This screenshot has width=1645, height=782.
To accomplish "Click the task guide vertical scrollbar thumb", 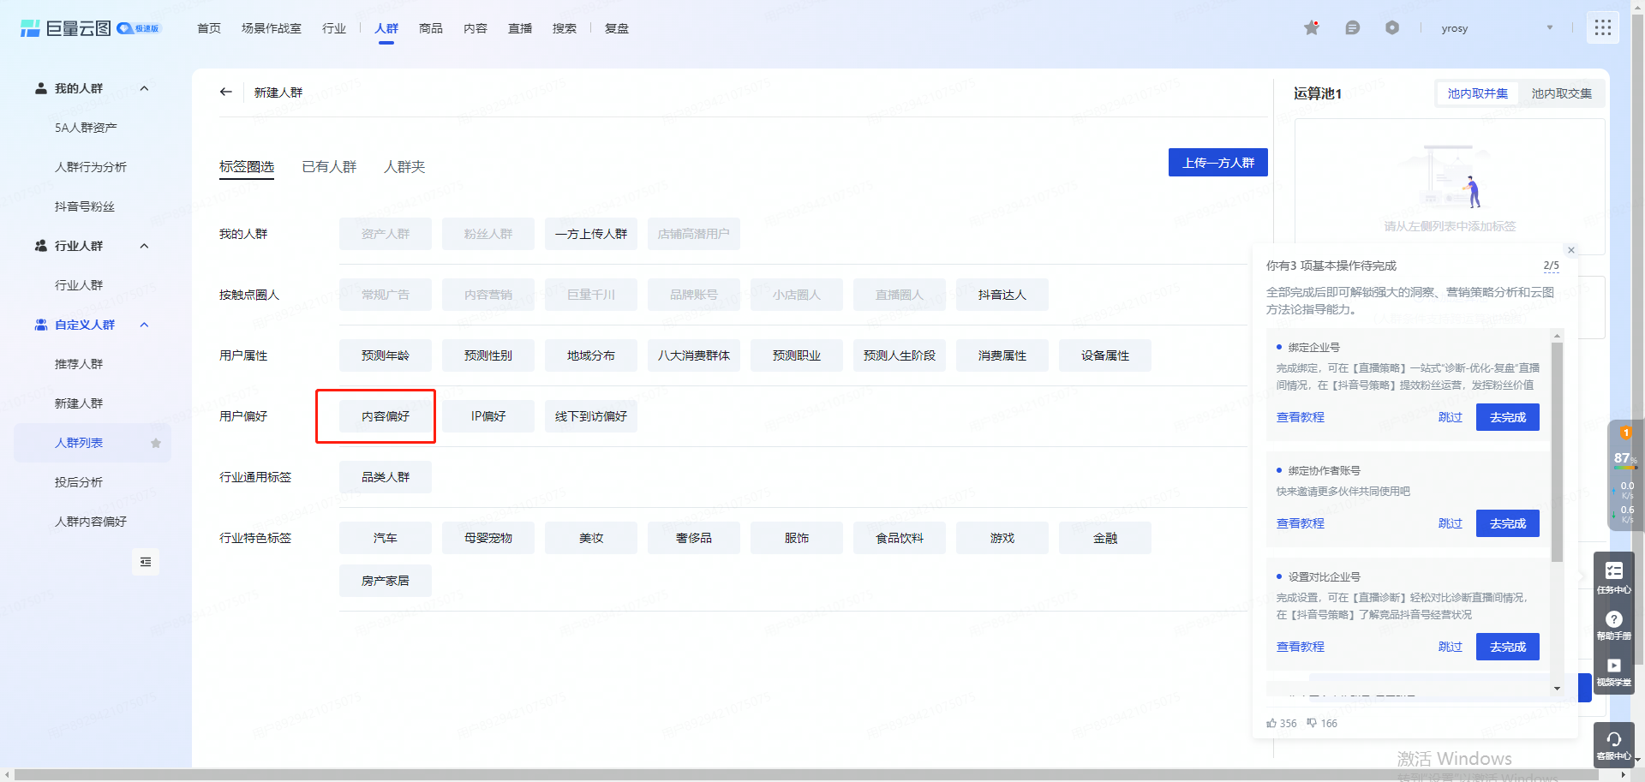I will (1558, 451).
